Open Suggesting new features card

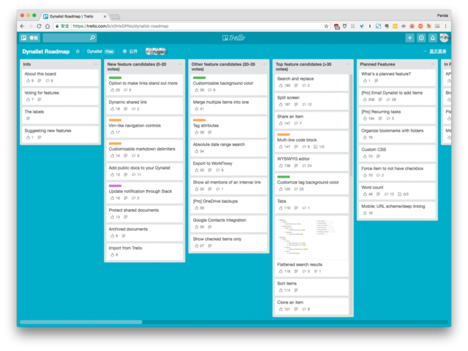[x=60, y=134]
